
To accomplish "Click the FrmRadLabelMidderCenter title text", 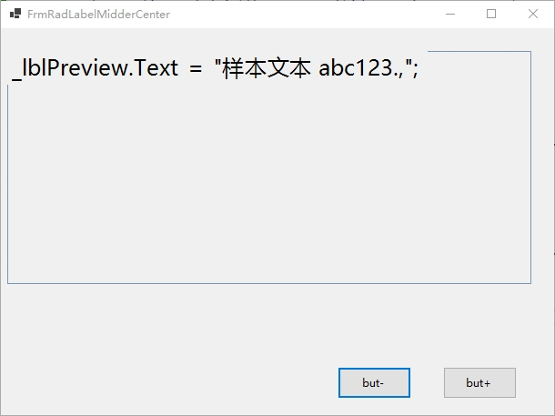I will tap(98, 15).
